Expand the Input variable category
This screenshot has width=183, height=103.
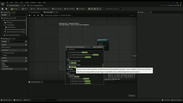[1, 63]
